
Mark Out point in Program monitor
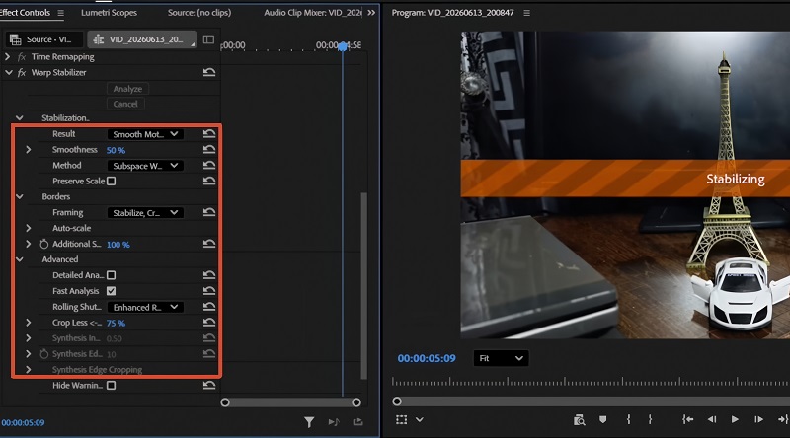tap(650, 419)
